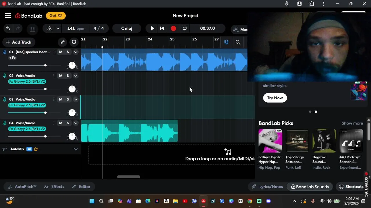
Task: Click the undo arrow
Action: coord(8,28)
